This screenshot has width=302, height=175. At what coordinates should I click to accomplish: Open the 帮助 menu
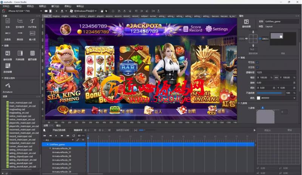(x=80, y=6)
